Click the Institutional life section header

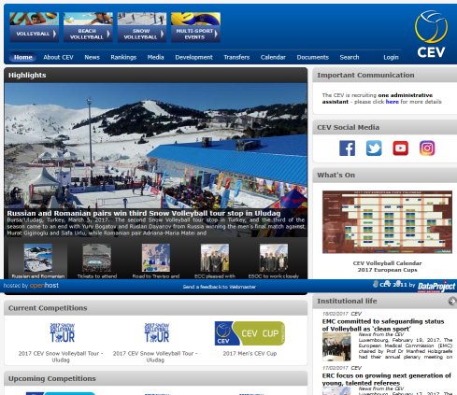pyautogui.click(x=347, y=301)
